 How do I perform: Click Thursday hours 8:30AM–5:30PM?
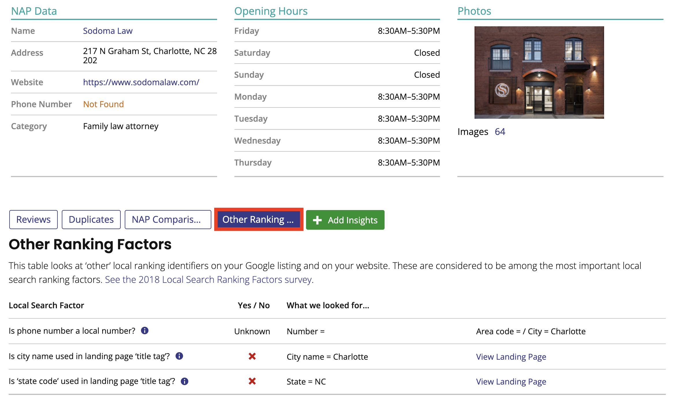pos(409,162)
